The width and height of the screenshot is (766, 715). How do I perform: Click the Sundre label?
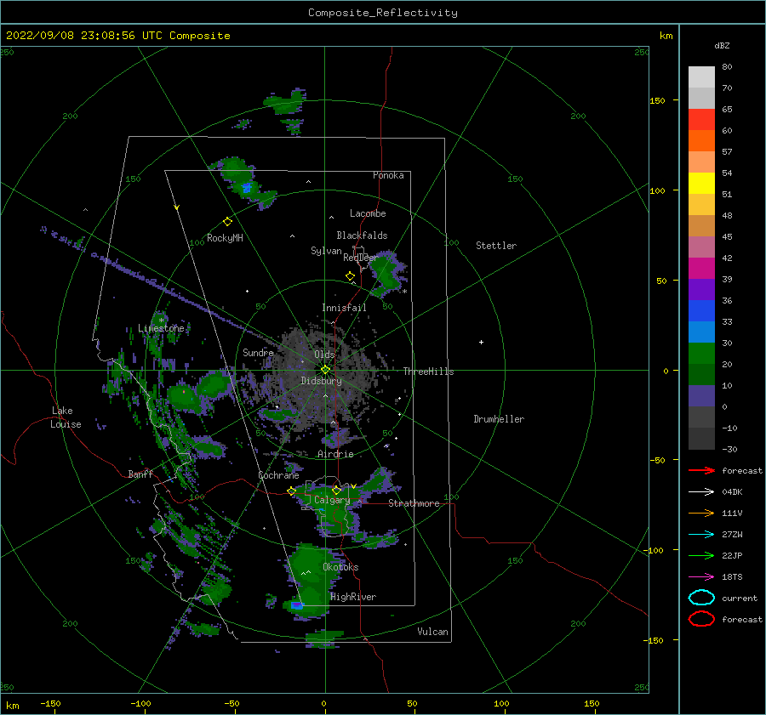pos(258,352)
